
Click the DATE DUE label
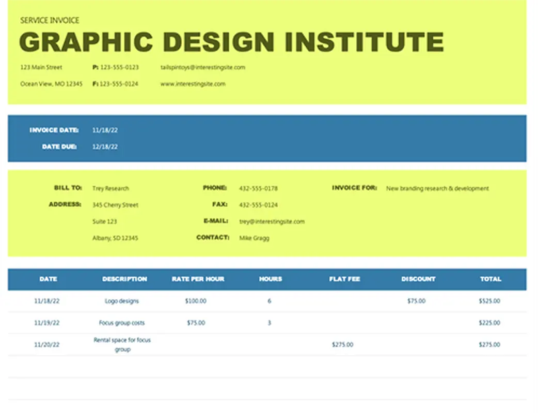pos(59,147)
